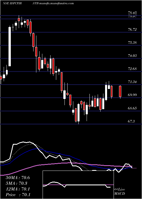The width and height of the screenshot is (142, 199).
Task: Click the 75.38 price level label
Action: coord(132,43)
